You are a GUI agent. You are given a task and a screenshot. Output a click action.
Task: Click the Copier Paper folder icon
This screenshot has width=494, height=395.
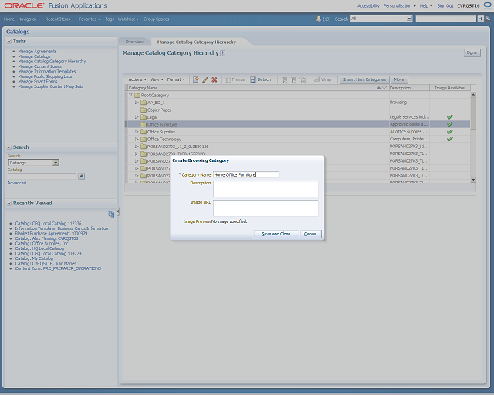[x=144, y=110]
